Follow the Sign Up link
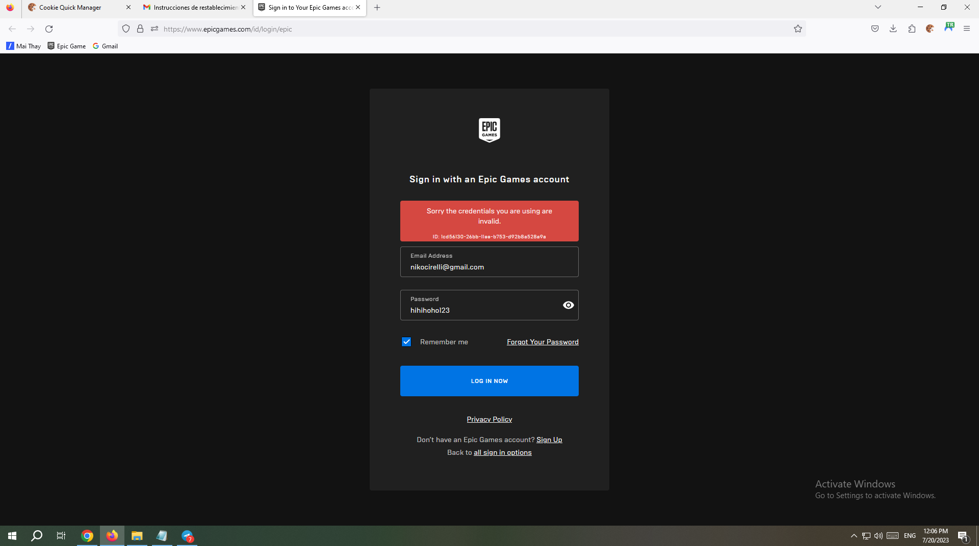This screenshot has width=979, height=546. pyautogui.click(x=549, y=440)
